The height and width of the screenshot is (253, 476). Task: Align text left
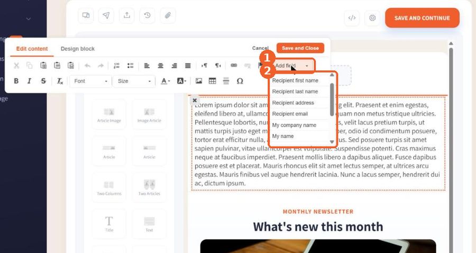tap(147, 66)
